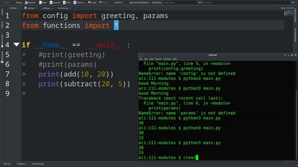
Task: Click the Line/Col status indicator
Action: click(287, 8)
